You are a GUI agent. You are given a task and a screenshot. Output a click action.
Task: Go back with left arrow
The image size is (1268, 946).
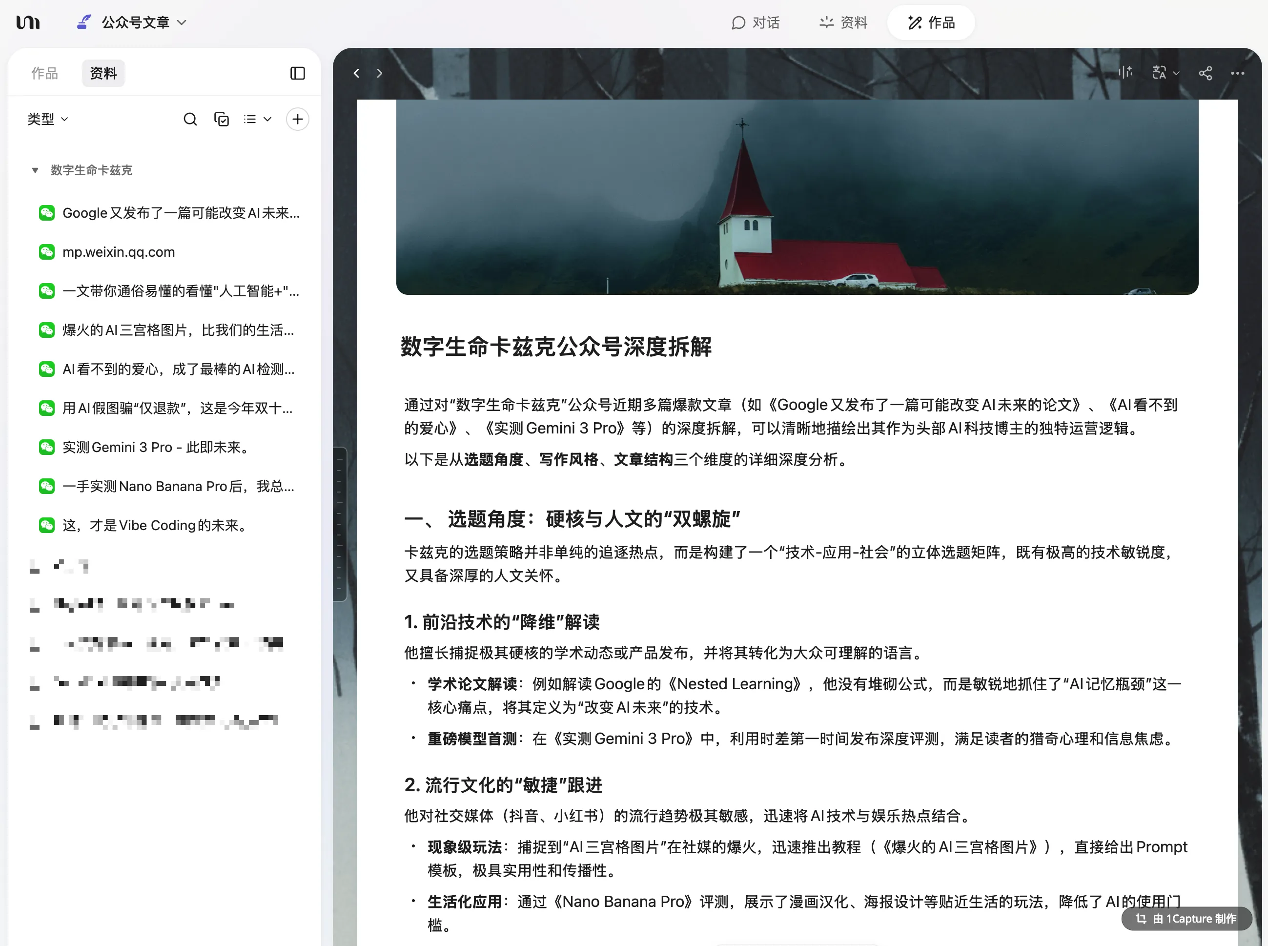pos(357,73)
